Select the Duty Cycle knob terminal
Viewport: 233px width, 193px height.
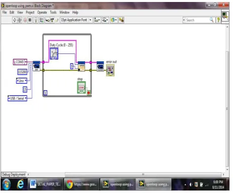click(x=54, y=54)
